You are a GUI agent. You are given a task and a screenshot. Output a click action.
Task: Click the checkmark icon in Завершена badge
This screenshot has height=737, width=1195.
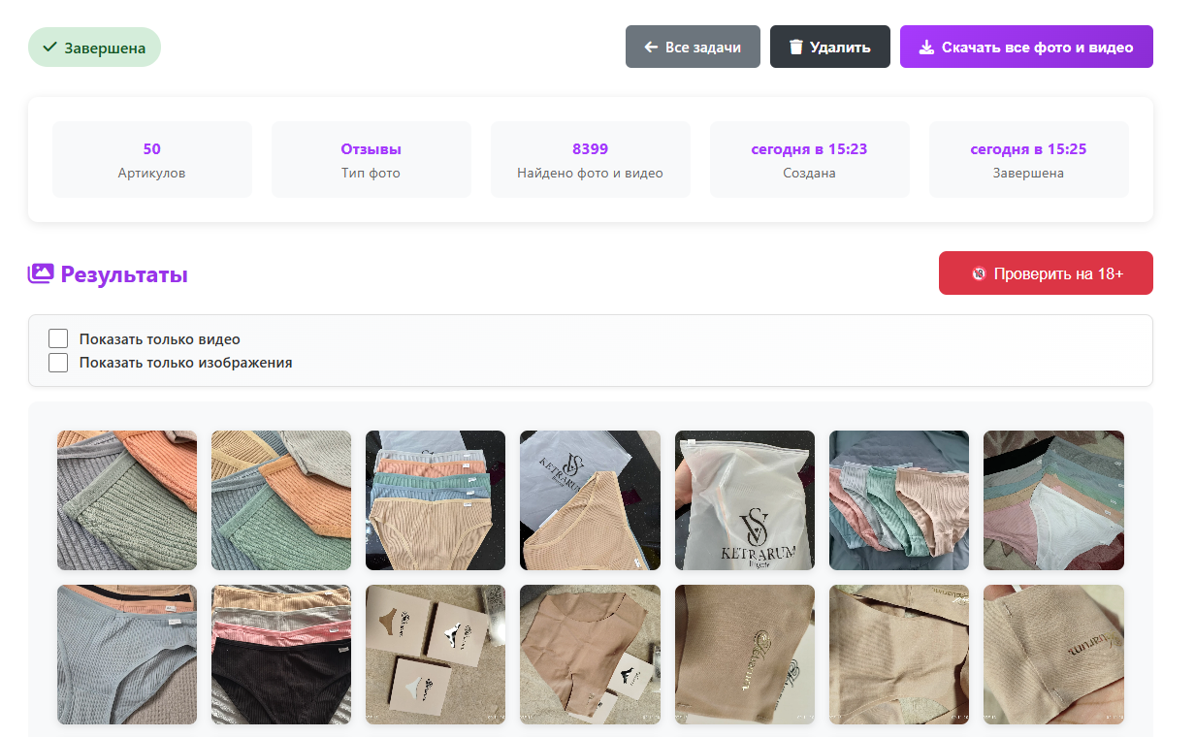[49, 48]
